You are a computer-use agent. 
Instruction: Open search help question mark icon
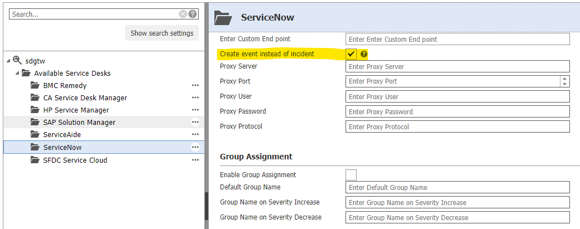192,14
